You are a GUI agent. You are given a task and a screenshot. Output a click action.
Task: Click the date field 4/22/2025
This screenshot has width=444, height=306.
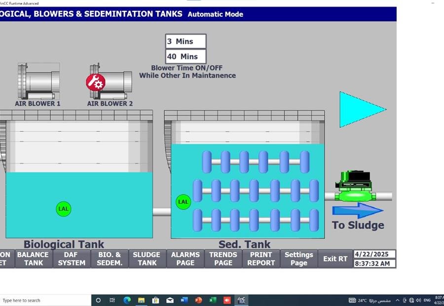374,254
